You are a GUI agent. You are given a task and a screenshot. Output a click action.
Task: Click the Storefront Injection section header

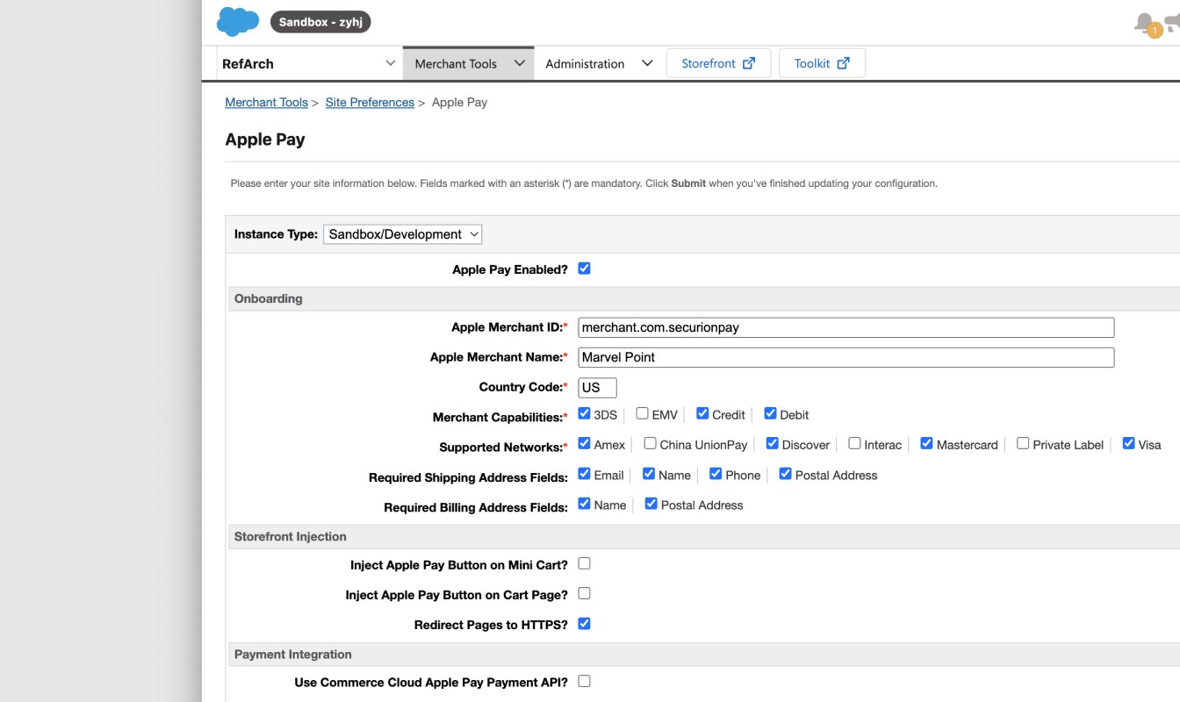tap(703, 536)
